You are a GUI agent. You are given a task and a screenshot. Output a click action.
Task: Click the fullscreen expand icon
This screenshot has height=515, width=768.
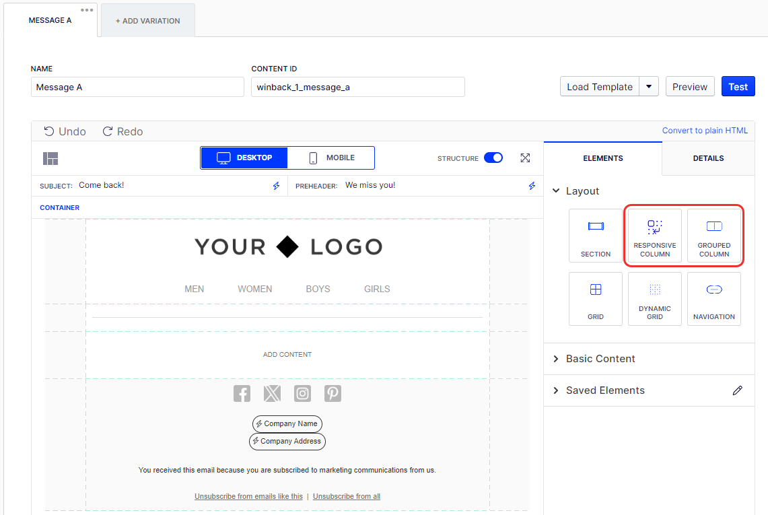pyautogui.click(x=525, y=158)
